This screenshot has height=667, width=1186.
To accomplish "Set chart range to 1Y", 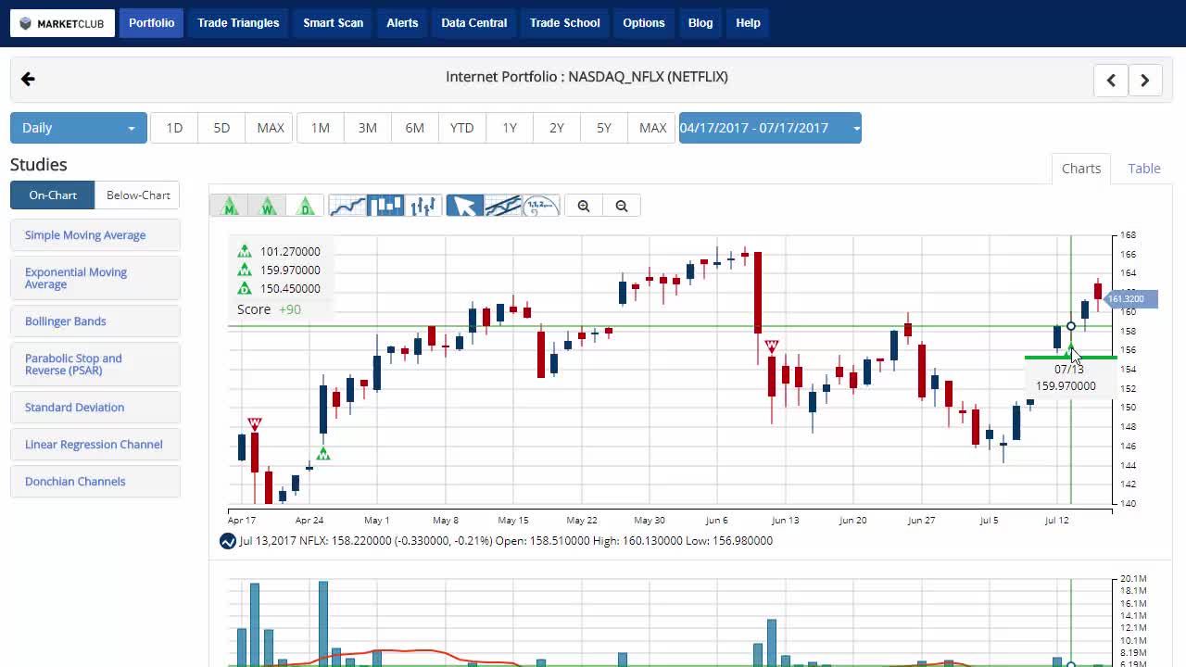I will [x=510, y=128].
